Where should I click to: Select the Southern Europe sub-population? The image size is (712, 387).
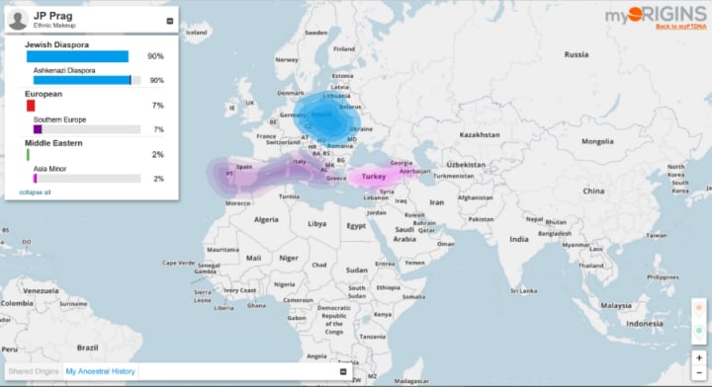pos(59,119)
